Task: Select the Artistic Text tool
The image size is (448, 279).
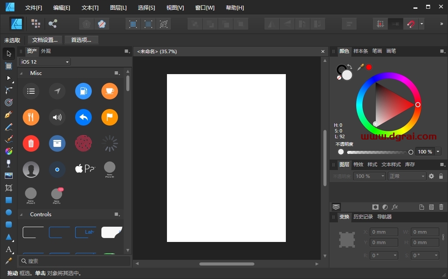Action: pos(9,249)
